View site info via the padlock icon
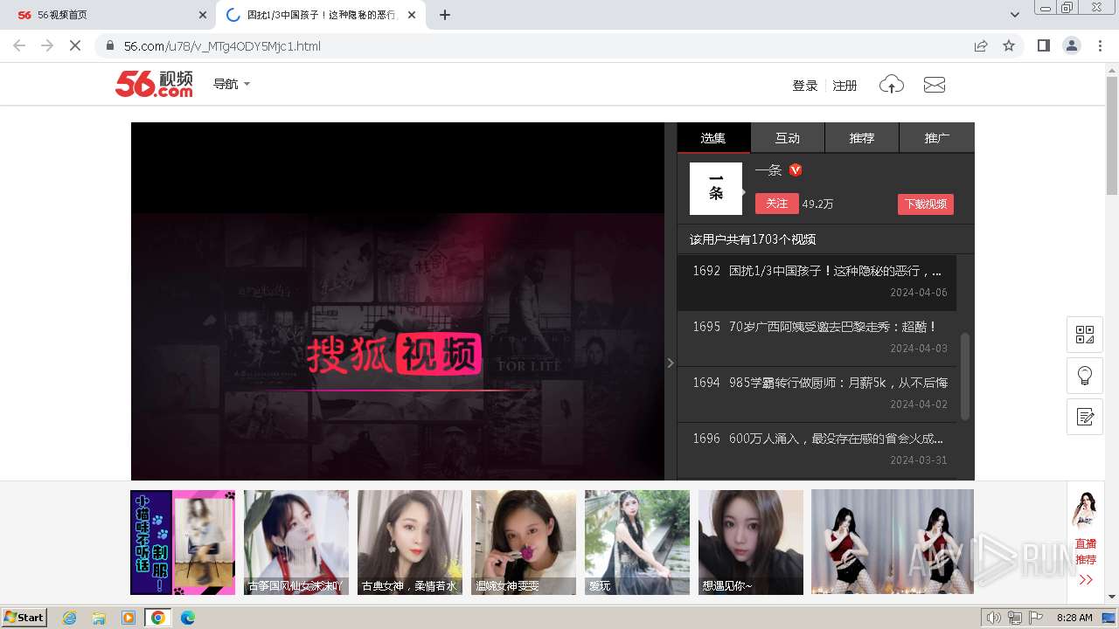1119x629 pixels. tap(109, 45)
